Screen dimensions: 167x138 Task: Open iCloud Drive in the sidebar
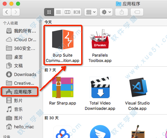tap(21, 40)
